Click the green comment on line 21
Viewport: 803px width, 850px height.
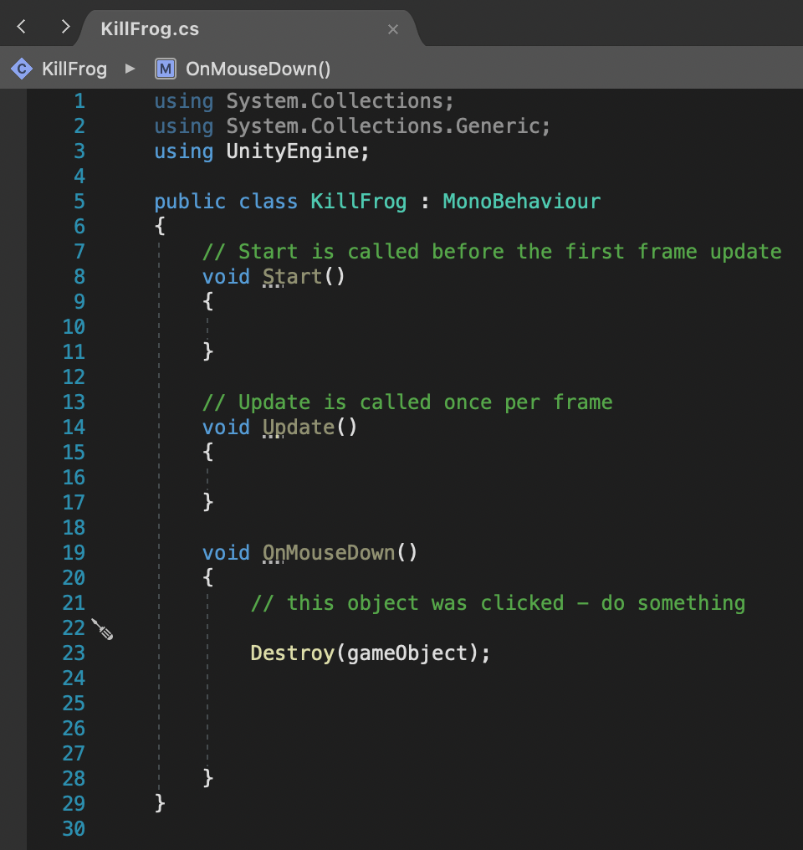498,602
